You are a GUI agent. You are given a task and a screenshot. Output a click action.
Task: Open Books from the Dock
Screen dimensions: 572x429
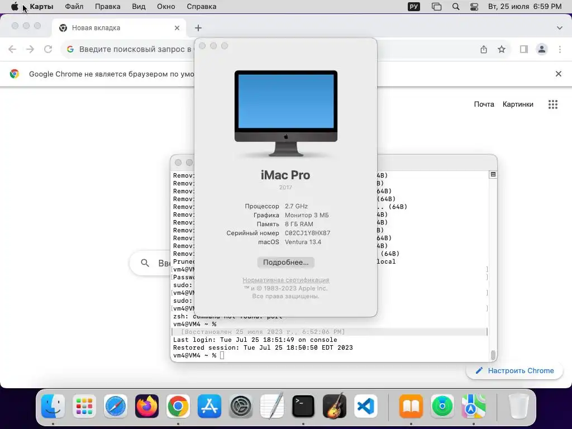411,406
